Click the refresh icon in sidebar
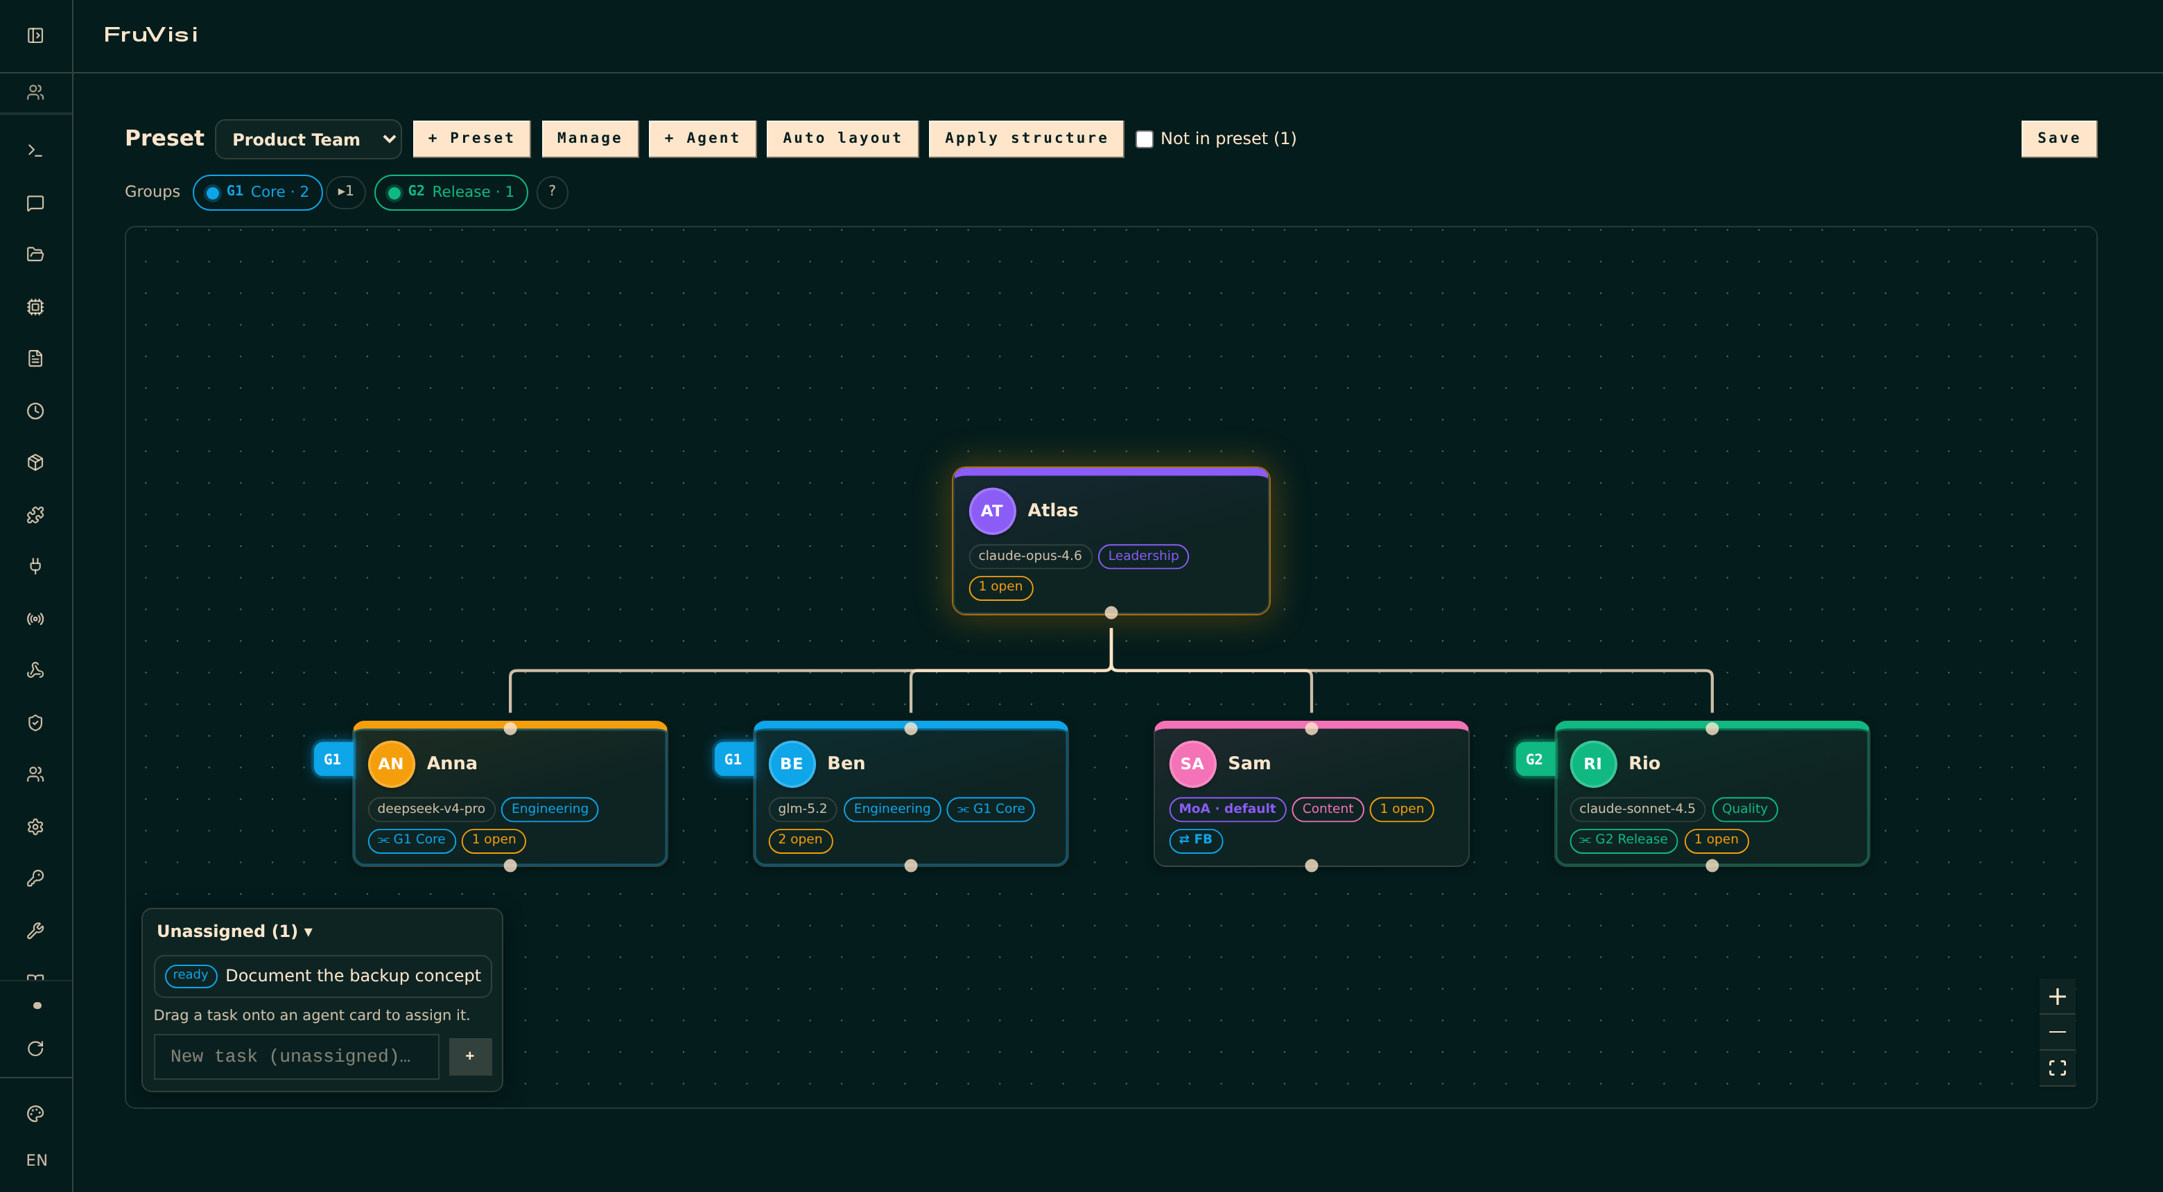 (35, 1049)
